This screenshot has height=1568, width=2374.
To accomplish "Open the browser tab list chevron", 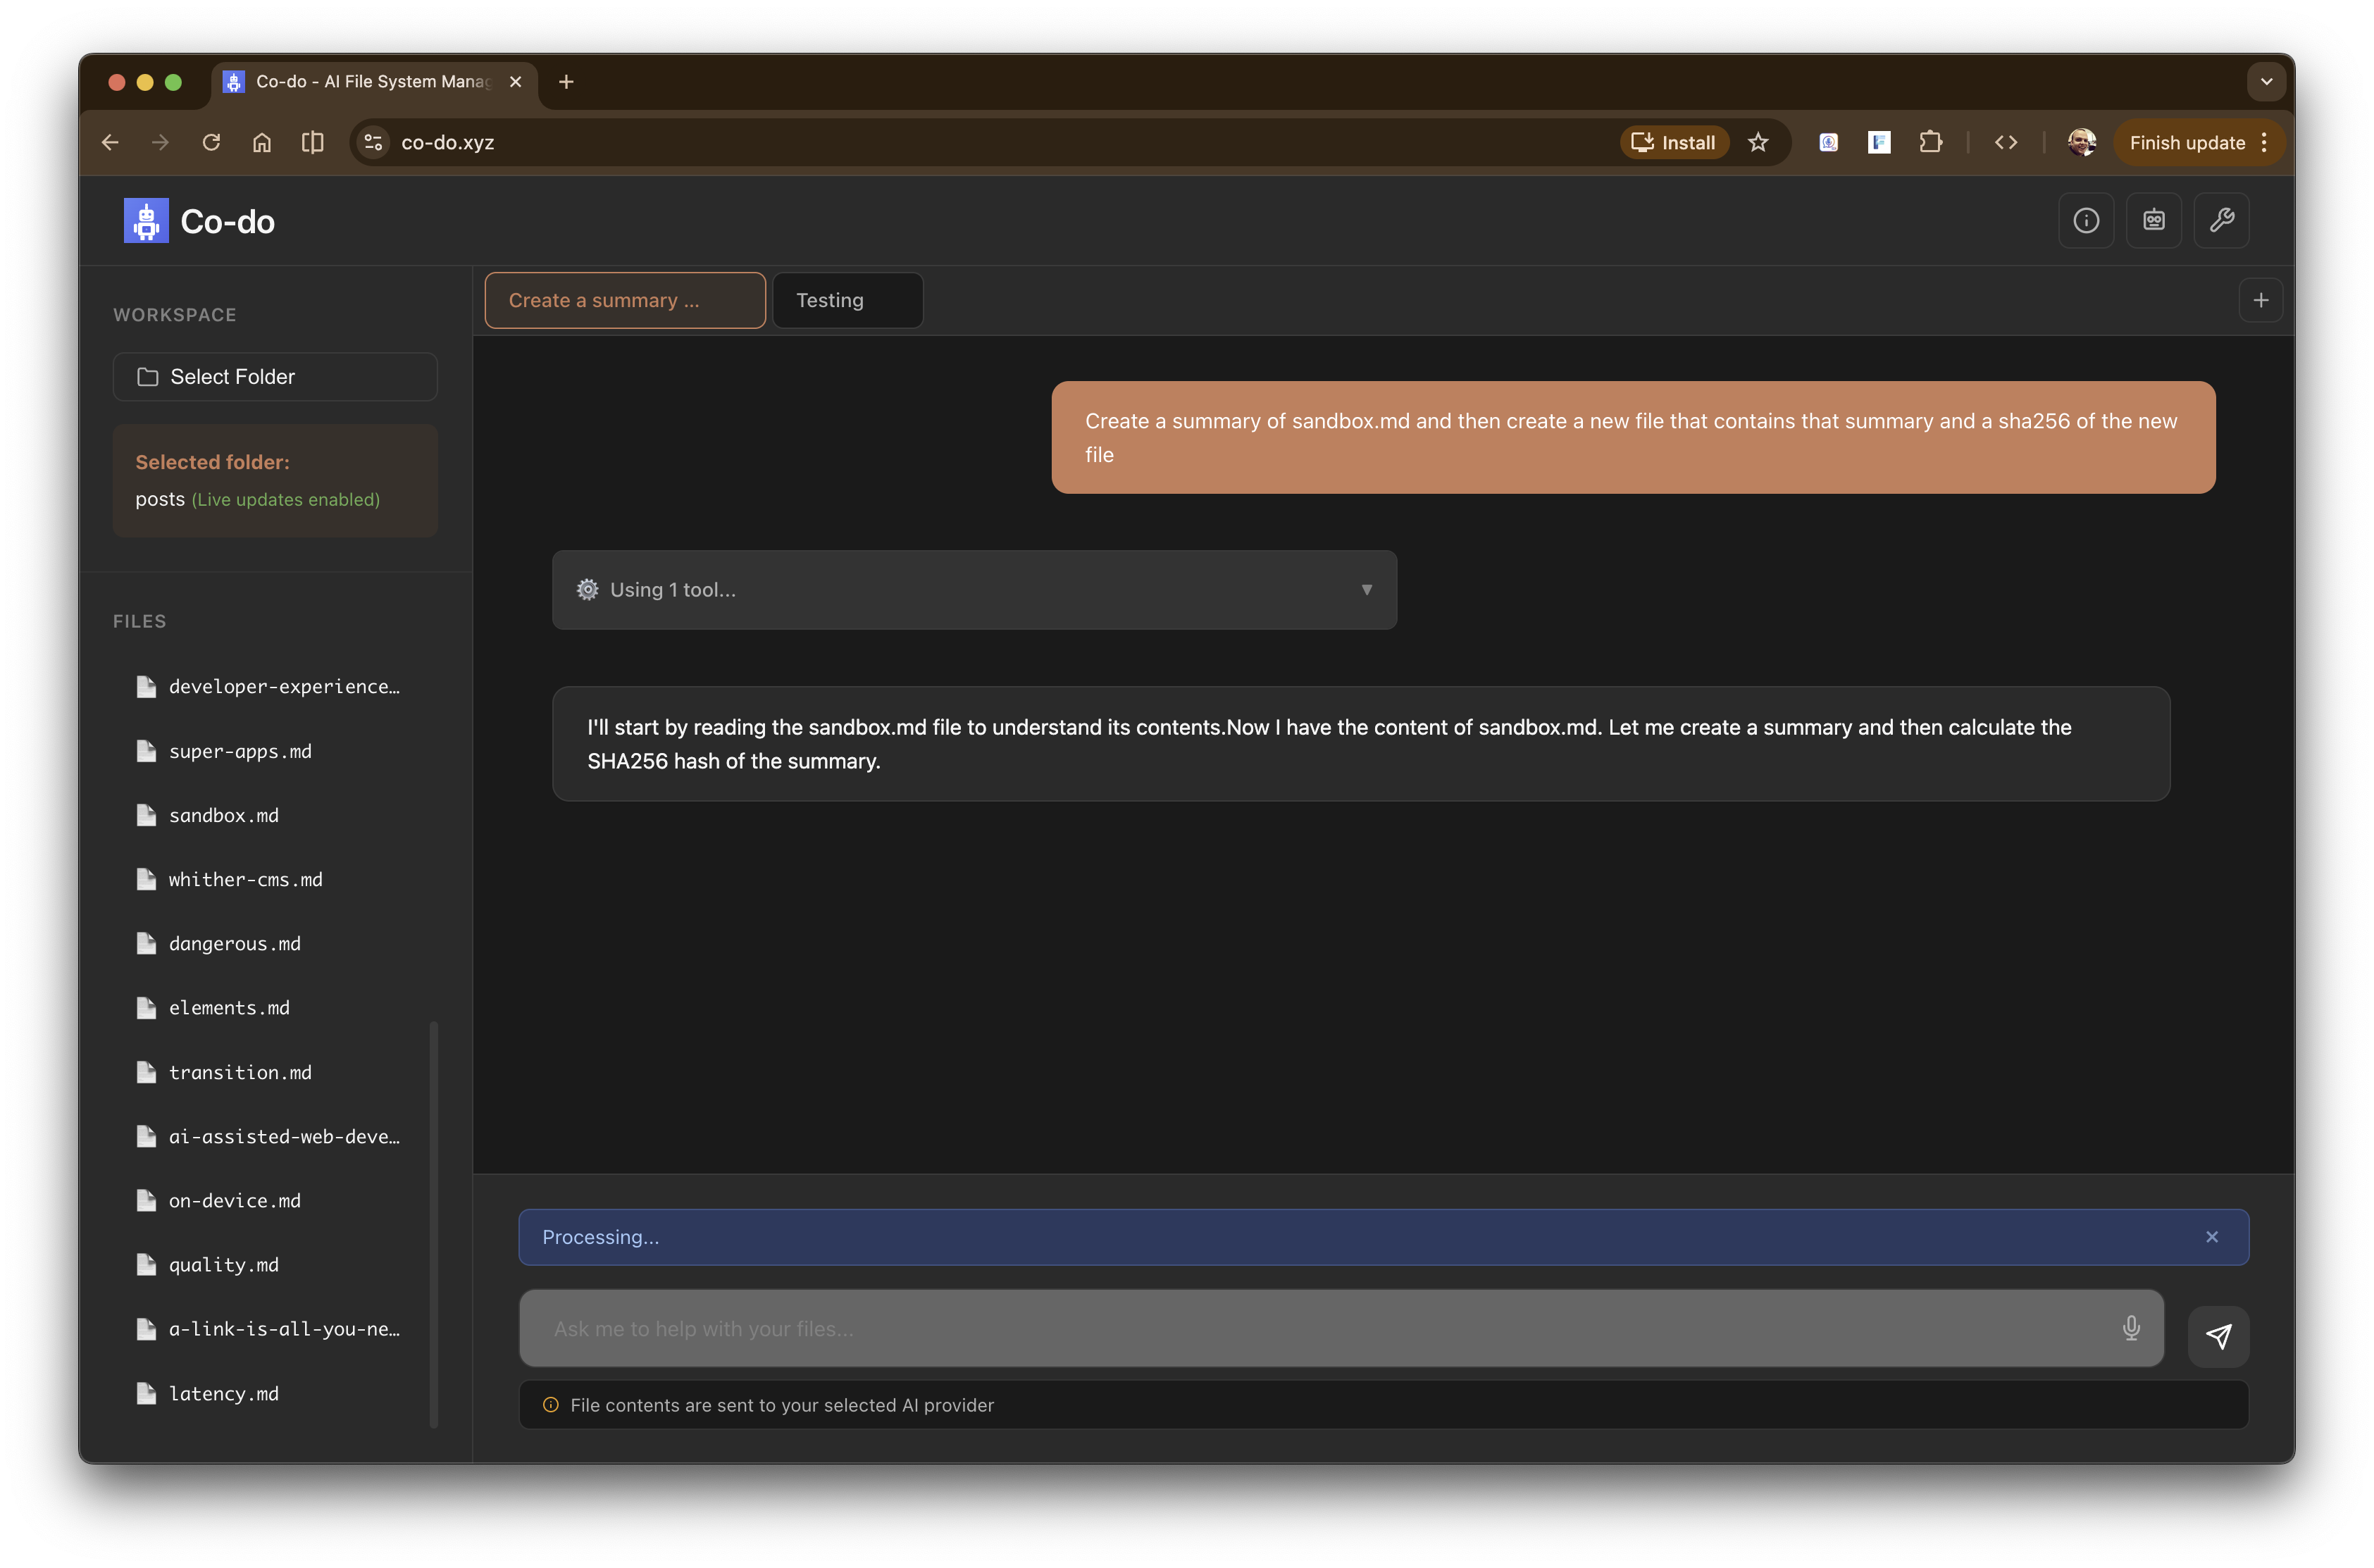I will 2266,82.
